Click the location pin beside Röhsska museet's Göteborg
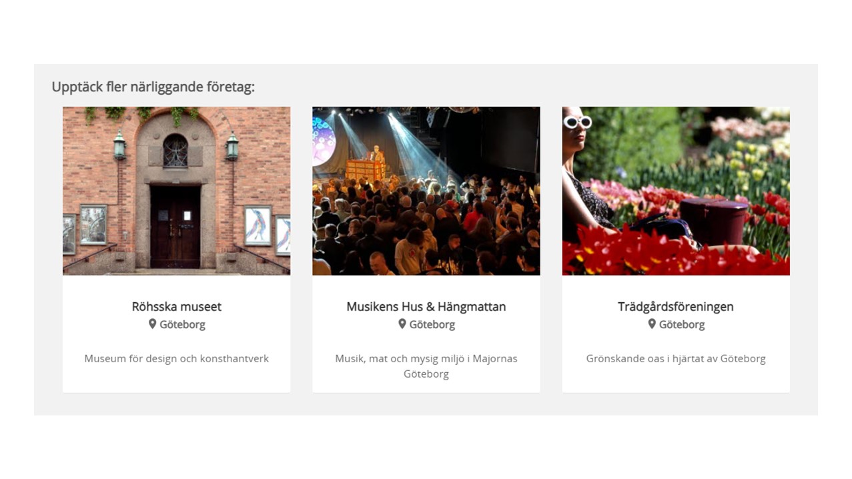 [152, 324]
